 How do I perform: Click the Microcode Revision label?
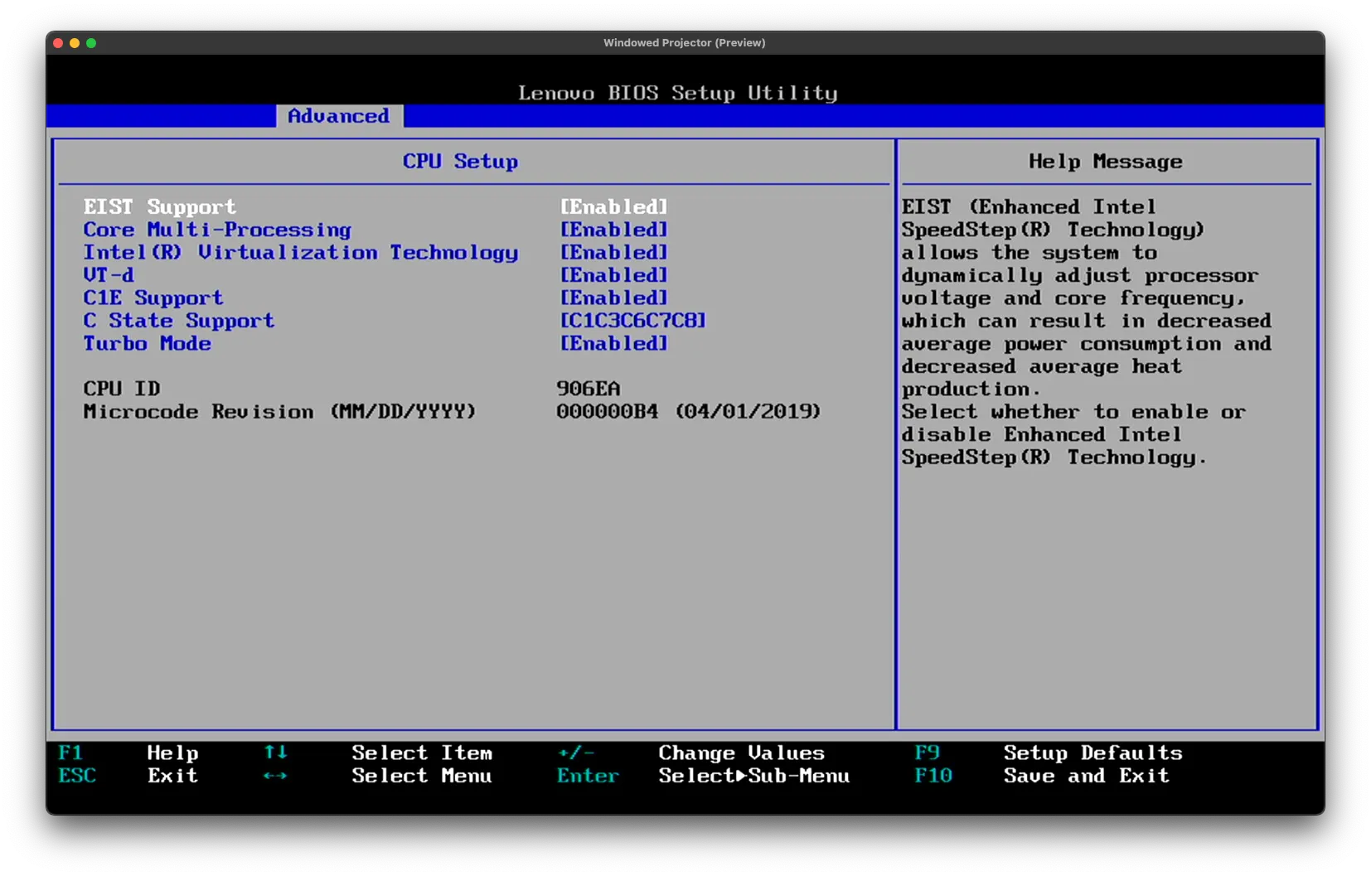point(280,412)
